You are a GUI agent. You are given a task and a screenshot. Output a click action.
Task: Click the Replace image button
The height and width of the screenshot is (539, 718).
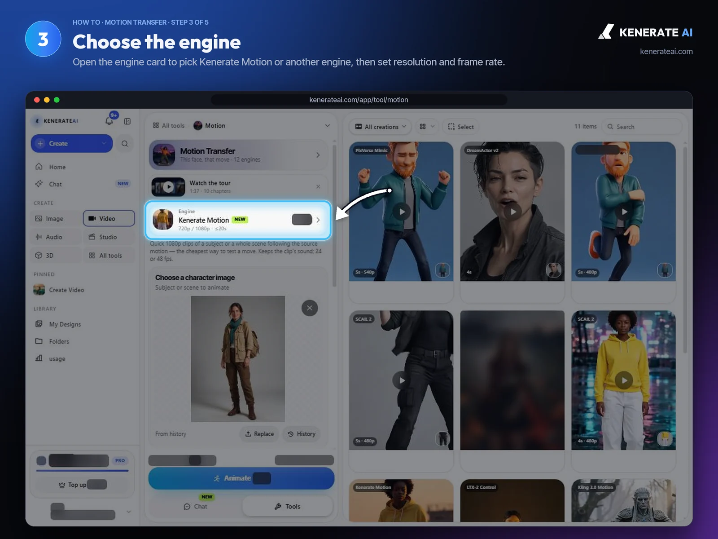point(259,434)
